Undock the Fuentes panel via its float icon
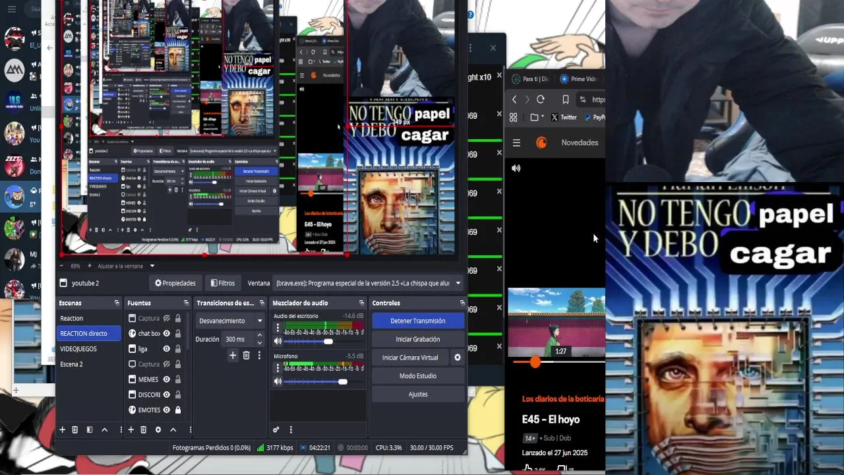The image size is (844, 475). pos(185,303)
